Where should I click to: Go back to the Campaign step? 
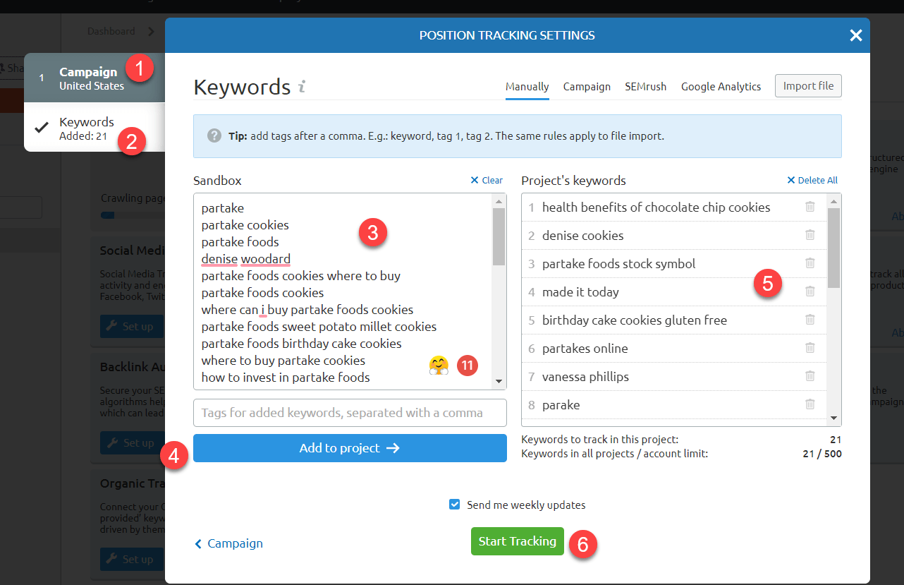click(228, 543)
